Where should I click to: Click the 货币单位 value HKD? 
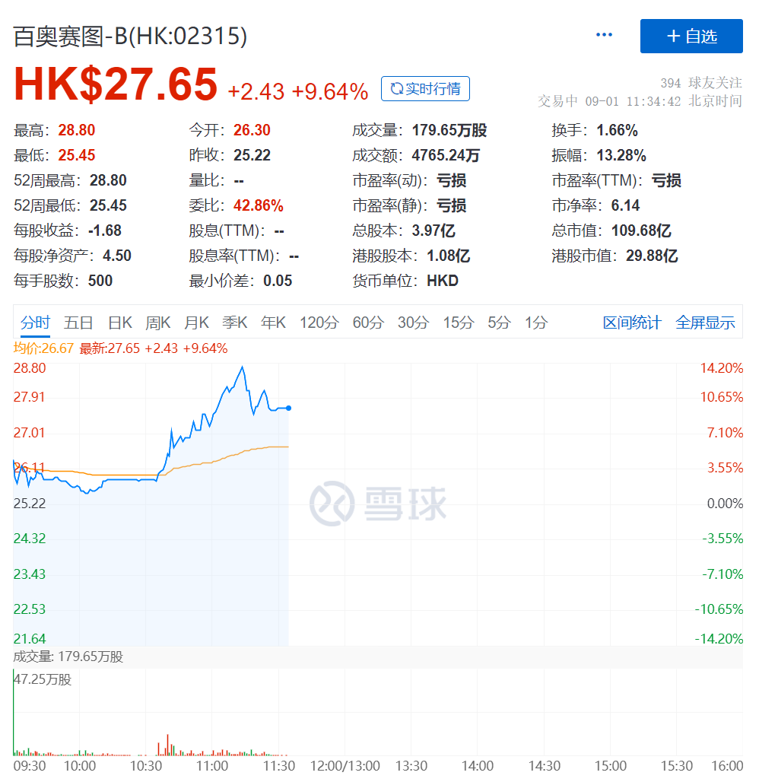pos(443,281)
